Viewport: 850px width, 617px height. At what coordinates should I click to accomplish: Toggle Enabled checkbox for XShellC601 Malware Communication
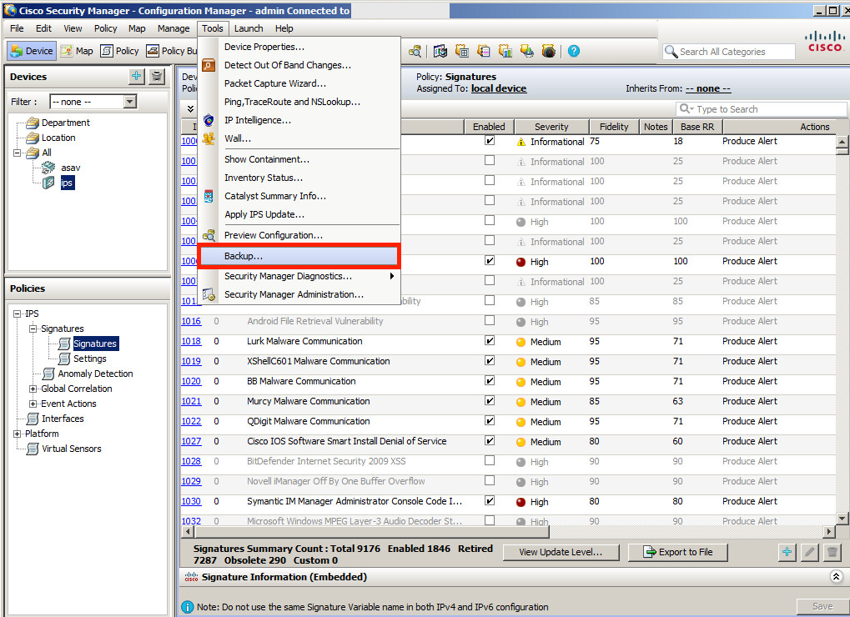pos(490,361)
